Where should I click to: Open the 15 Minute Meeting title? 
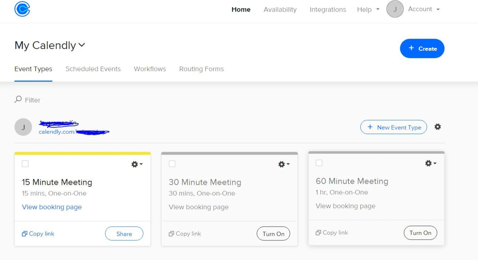click(x=57, y=182)
